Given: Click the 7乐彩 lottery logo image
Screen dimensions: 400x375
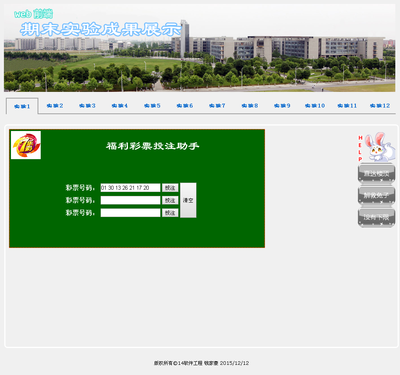Looking at the screenshot, I should (26, 145).
